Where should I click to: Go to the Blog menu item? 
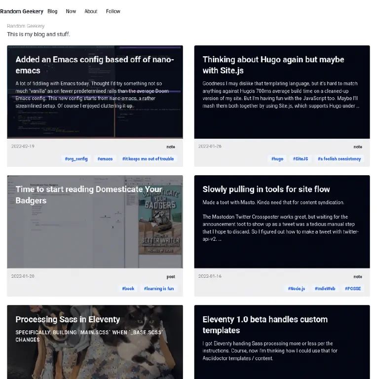click(52, 11)
